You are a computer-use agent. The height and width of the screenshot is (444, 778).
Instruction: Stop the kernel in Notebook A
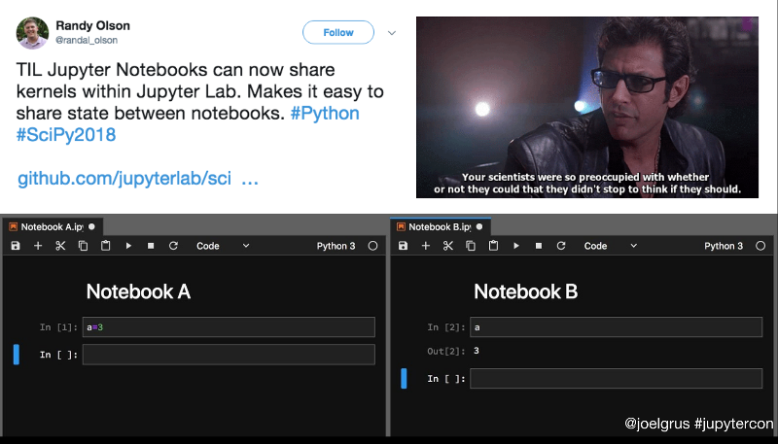151,246
